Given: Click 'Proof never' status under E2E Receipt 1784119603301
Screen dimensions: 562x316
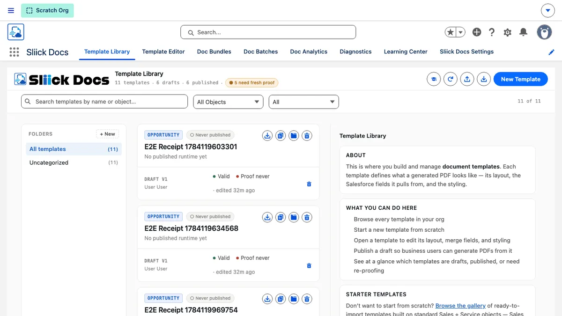Looking at the screenshot, I should (x=252, y=176).
